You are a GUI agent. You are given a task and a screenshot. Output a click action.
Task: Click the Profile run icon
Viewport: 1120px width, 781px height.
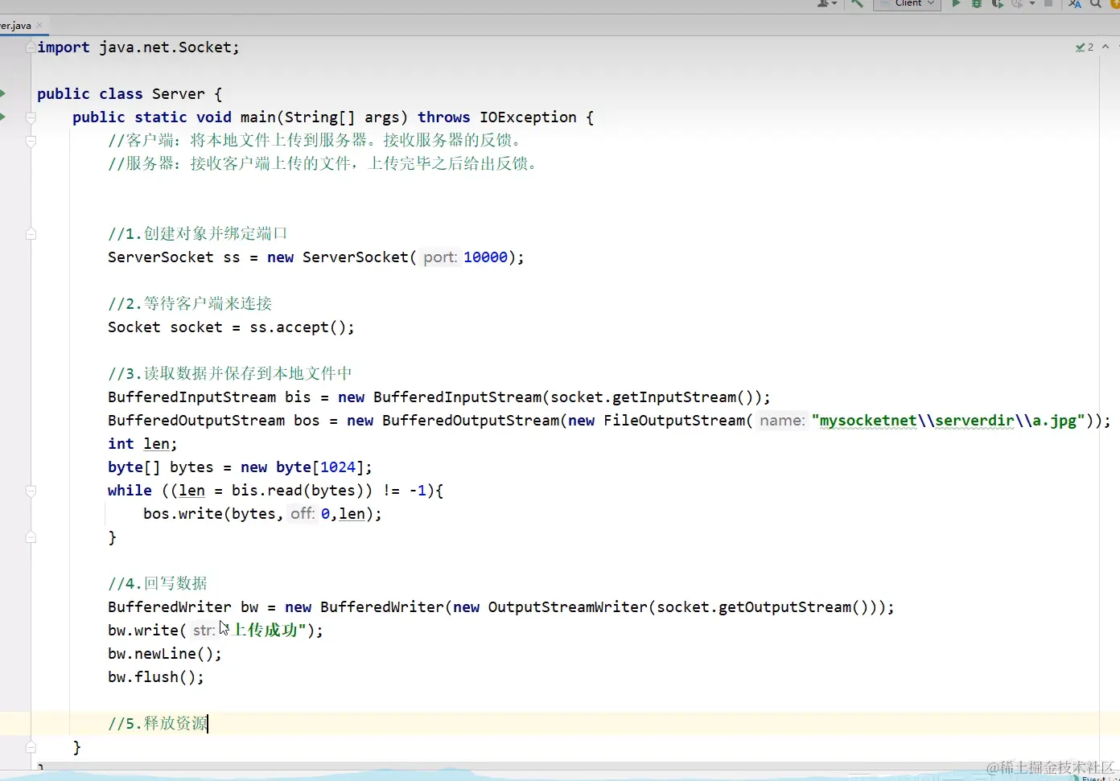[x=1017, y=4]
